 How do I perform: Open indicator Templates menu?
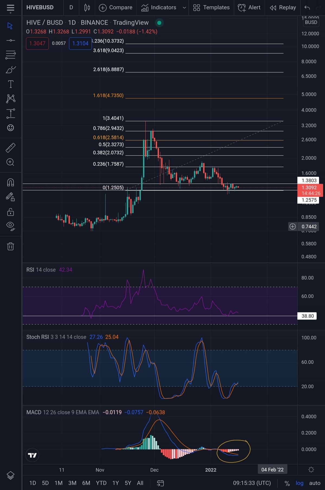click(x=211, y=8)
